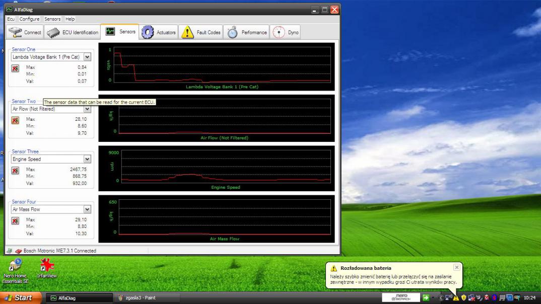Open the Help menu
The width and height of the screenshot is (541, 304).
point(70,19)
